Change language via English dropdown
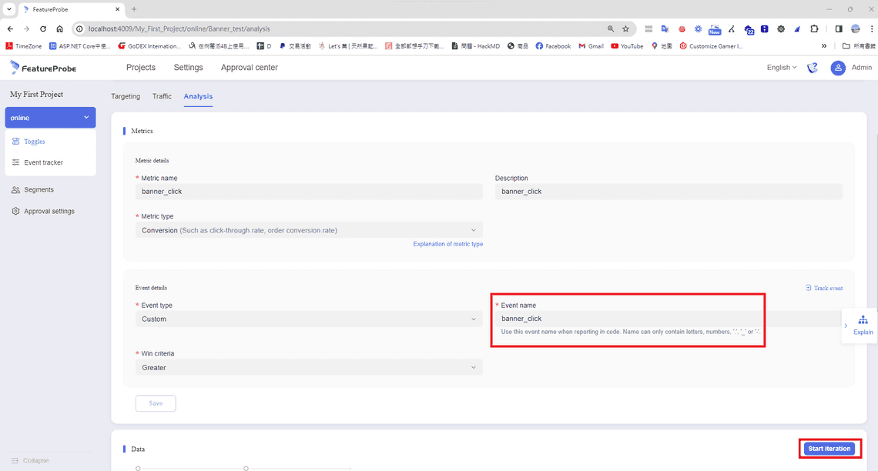Viewport: 878px width, 471px height. [782, 68]
